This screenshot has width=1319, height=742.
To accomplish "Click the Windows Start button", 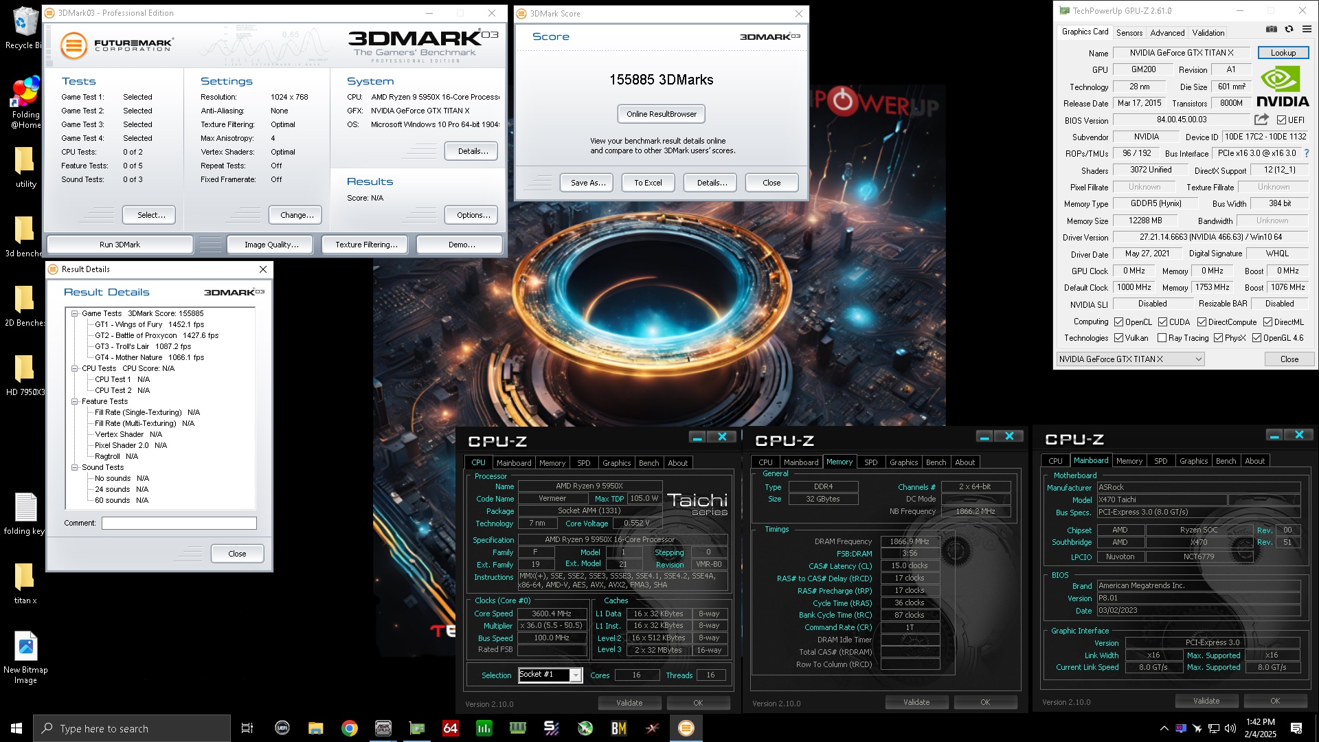I will [x=16, y=728].
